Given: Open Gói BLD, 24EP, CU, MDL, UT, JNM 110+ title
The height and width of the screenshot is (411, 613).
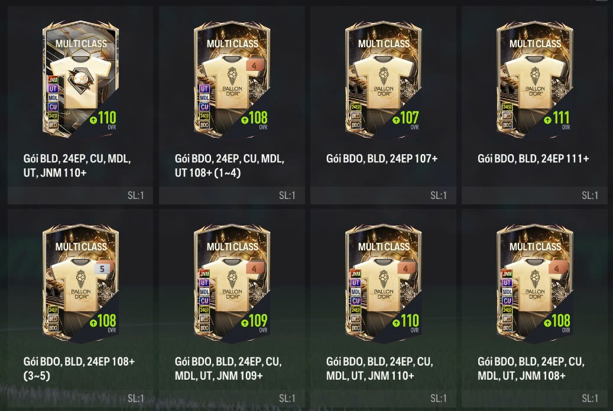Looking at the screenshot, I should pos(77,166).
